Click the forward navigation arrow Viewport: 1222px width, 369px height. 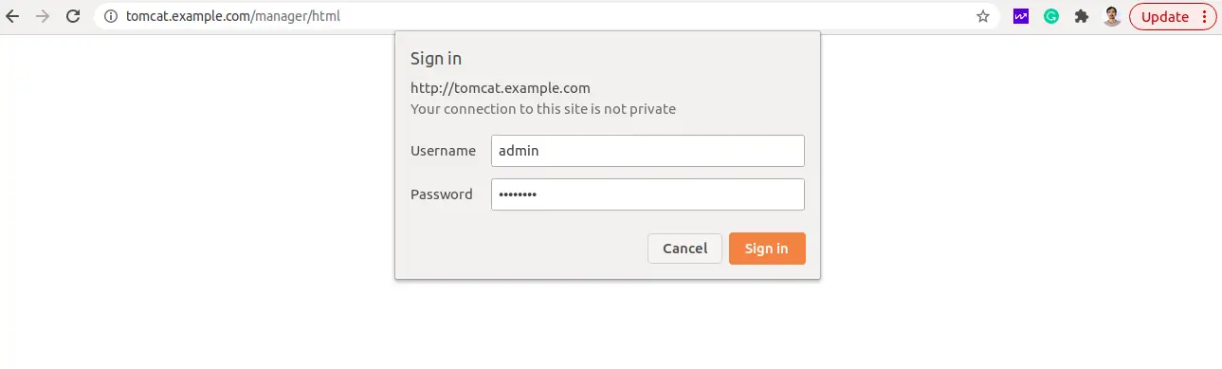42,16
